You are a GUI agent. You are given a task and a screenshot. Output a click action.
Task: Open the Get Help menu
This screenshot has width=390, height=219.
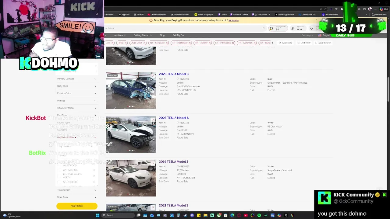[x=307, y=35]
